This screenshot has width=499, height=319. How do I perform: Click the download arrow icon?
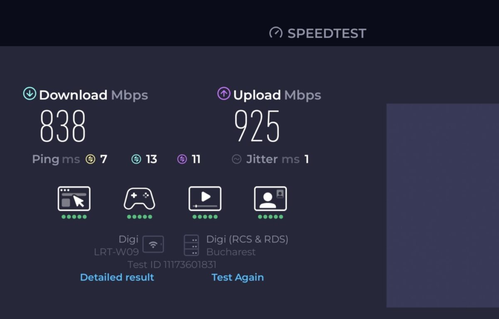(30, 94)
